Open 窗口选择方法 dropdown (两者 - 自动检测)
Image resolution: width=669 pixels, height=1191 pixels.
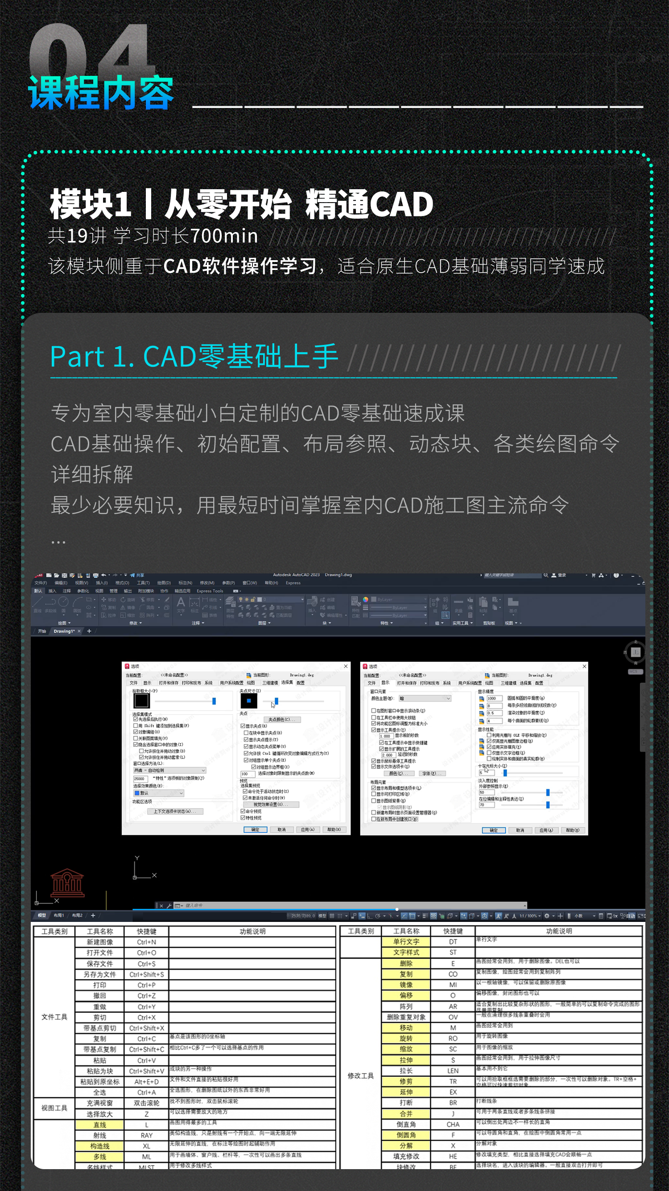click(x=170, y=771)
